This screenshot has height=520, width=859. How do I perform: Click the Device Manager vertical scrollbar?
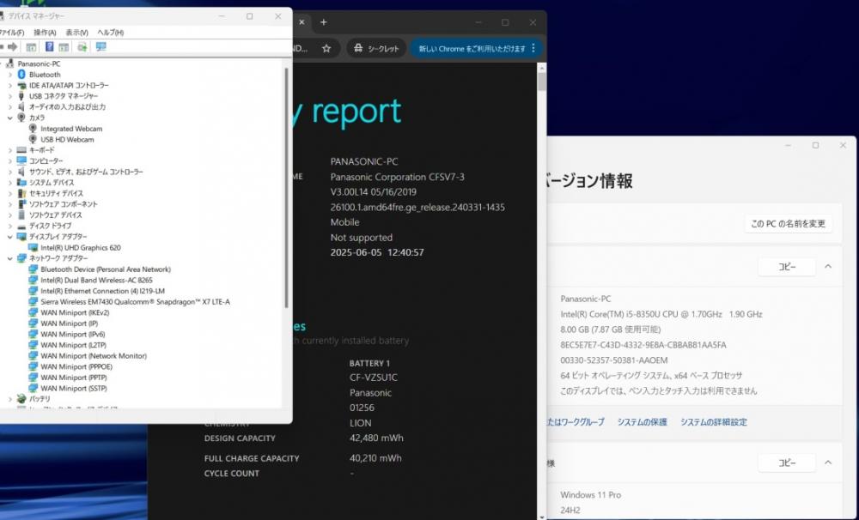click(286, 188)
